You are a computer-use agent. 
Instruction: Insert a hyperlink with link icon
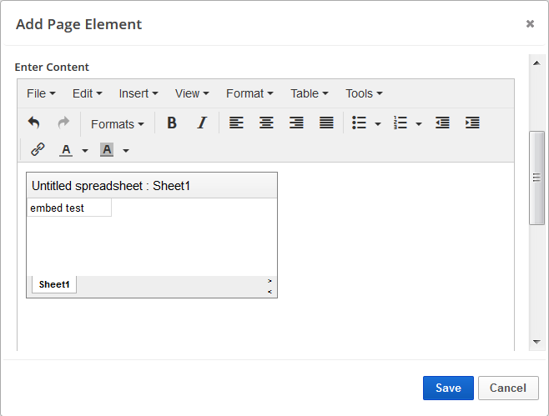pyautogui.click(x=38, y=150)
